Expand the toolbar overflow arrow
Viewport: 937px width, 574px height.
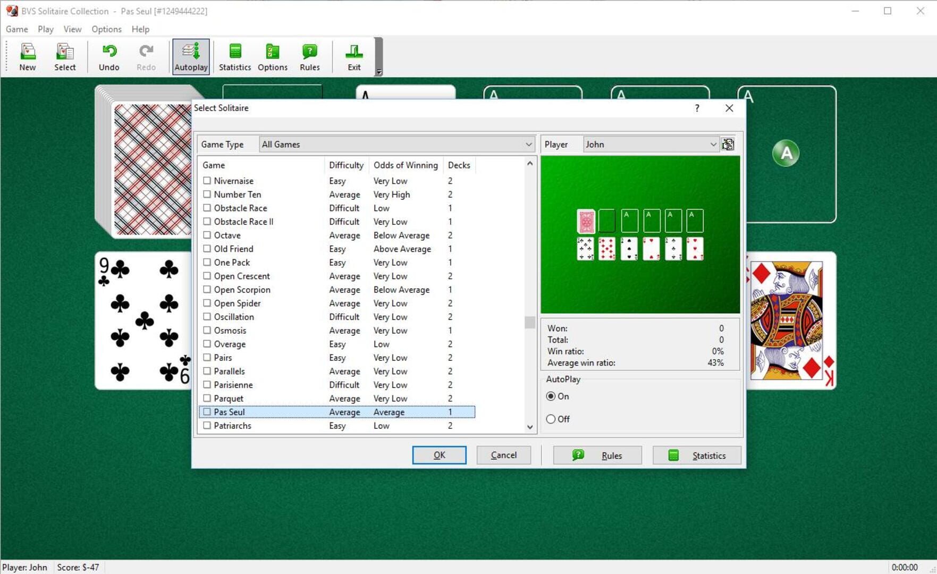pos(379,72)
